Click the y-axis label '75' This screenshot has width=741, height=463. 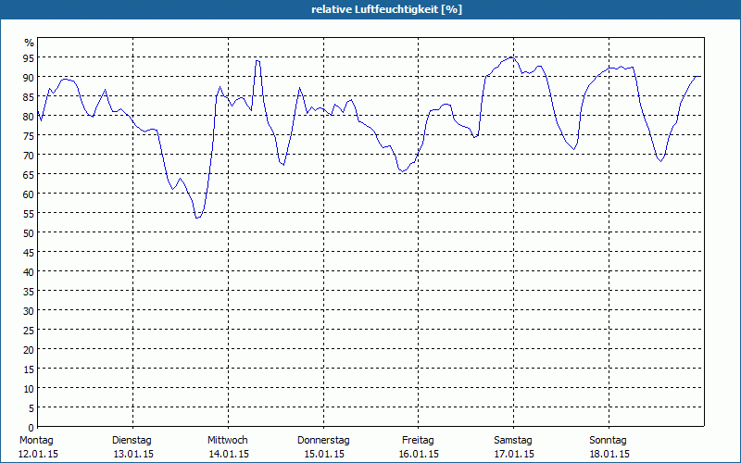coord(29,136)
